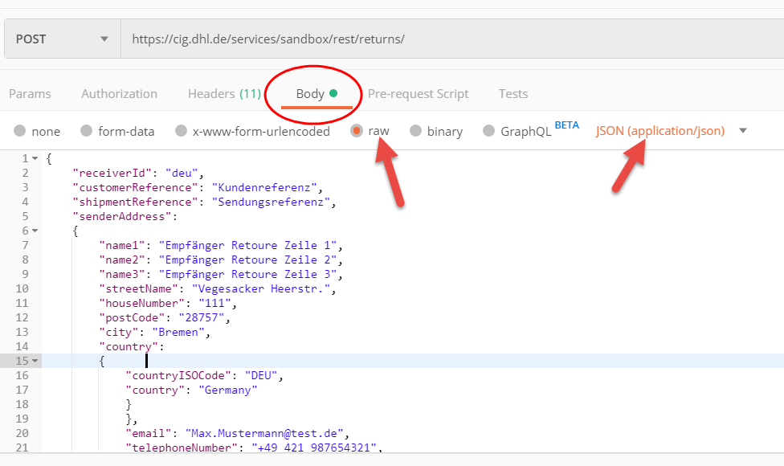Open the POST method dropdown
The height and width of the screenshot is (466, 784).
click(61, 39)
